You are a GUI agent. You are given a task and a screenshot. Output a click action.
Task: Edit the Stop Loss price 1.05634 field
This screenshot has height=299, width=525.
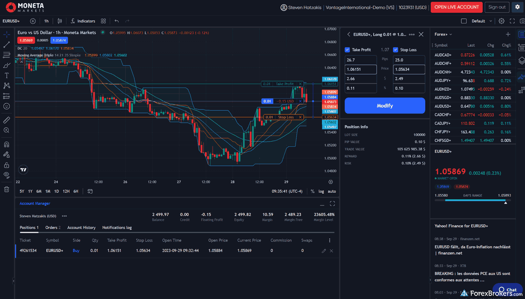tap(409, 69)
